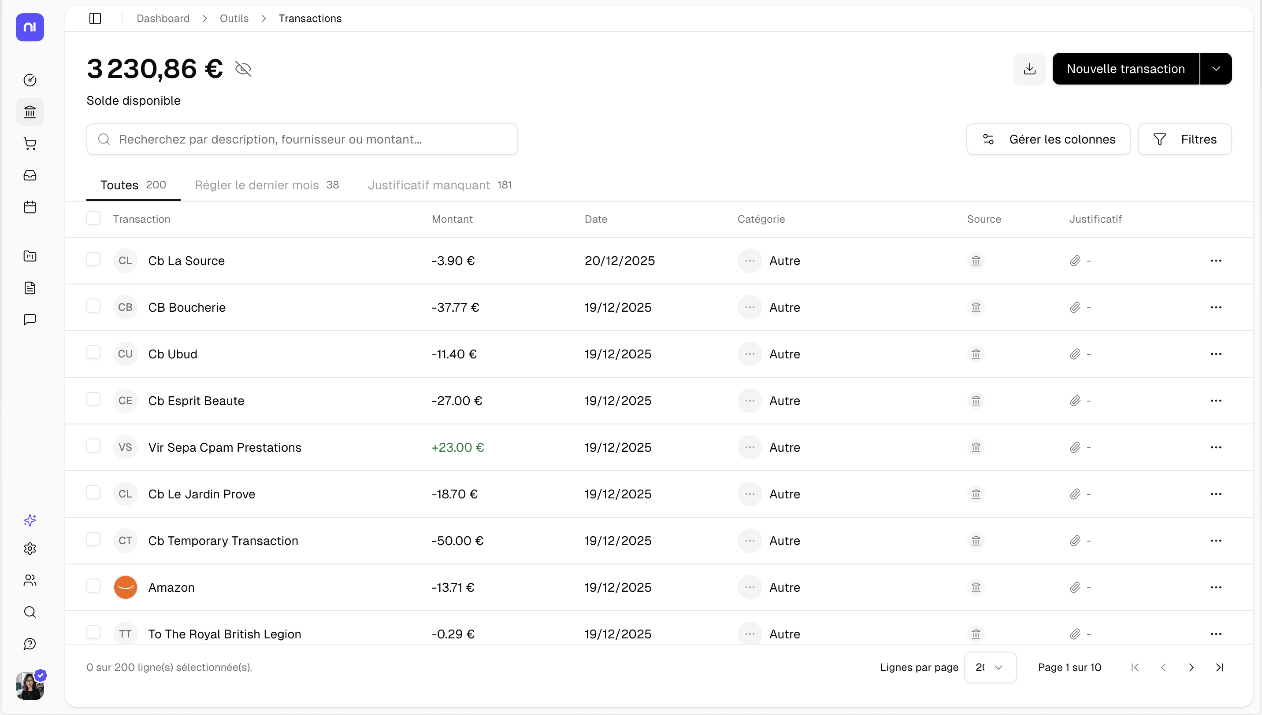Expand the Nouvelle transaction dropdown arrow
This screenshot has width=1262, height=715.
(x=1216, y=68)
